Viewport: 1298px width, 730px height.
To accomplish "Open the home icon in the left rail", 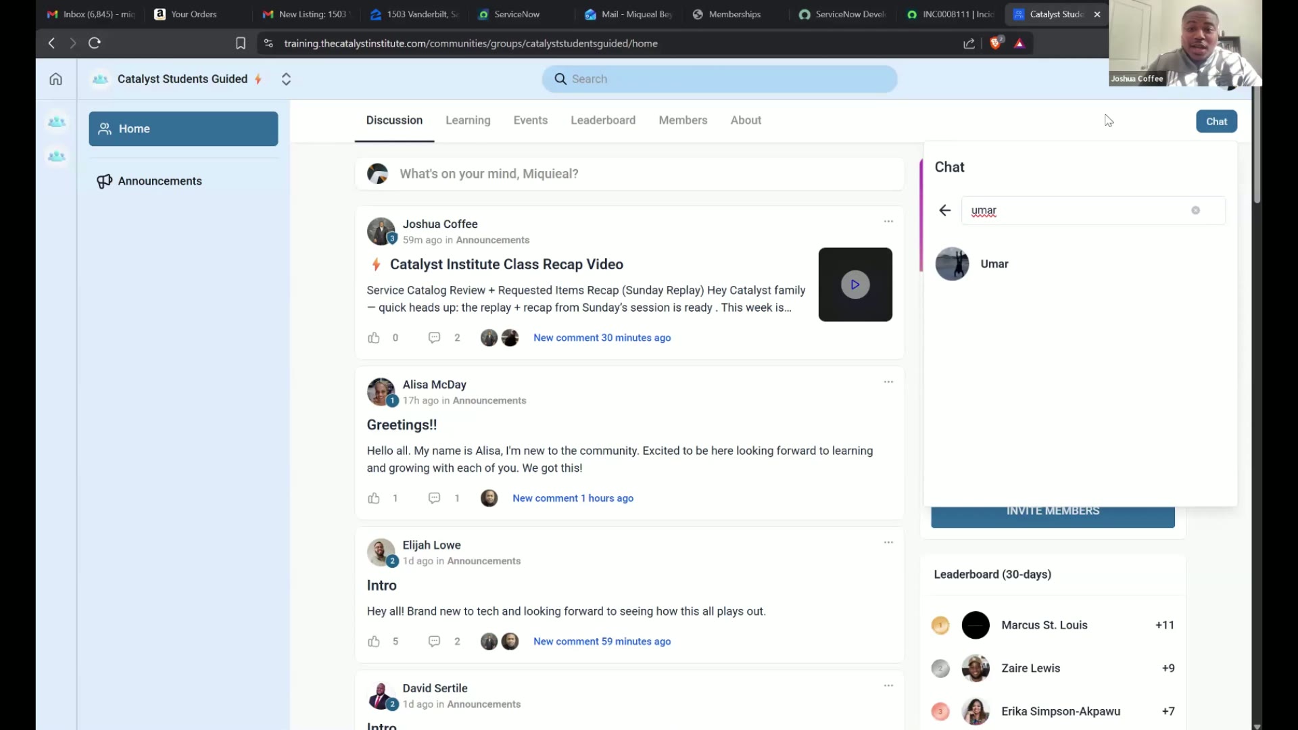I will (55, 79).
